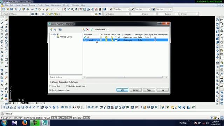Click the New Layer icon in dialog
The height and width of the screenshot is (126, 224).
[84, 29]
